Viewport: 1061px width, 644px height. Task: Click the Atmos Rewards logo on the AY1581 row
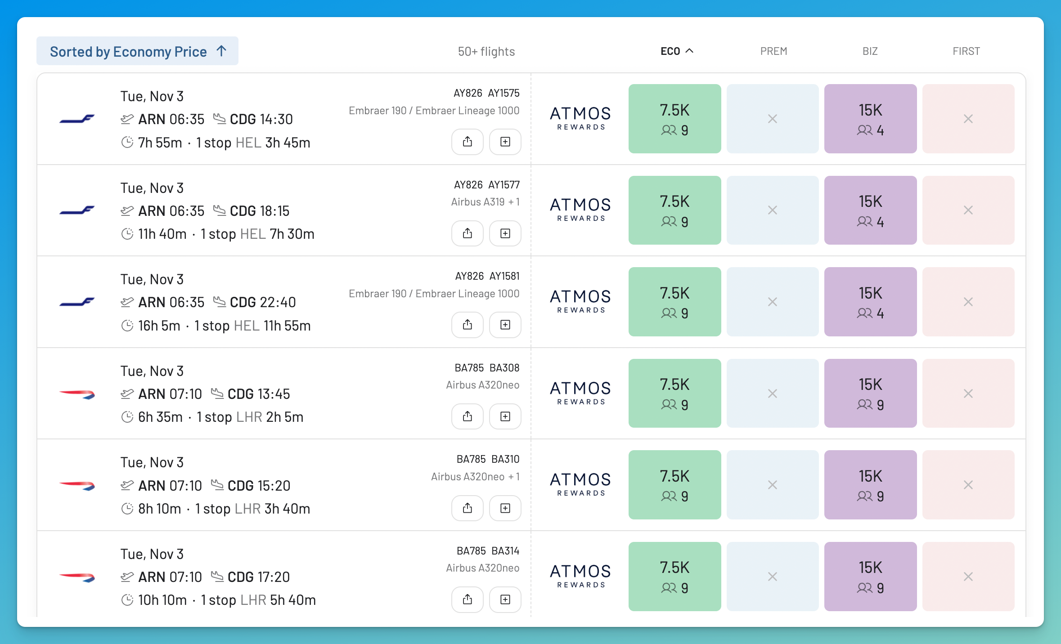coord(580,301)
